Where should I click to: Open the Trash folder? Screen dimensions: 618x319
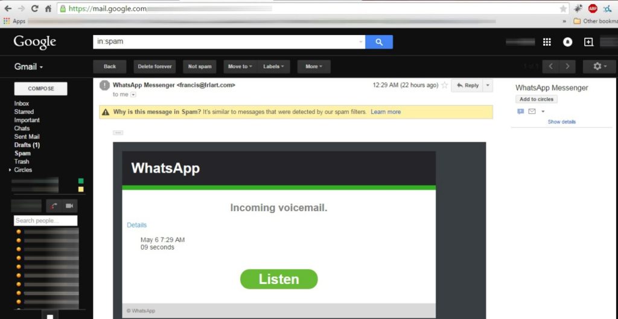[x=22, y=162]
